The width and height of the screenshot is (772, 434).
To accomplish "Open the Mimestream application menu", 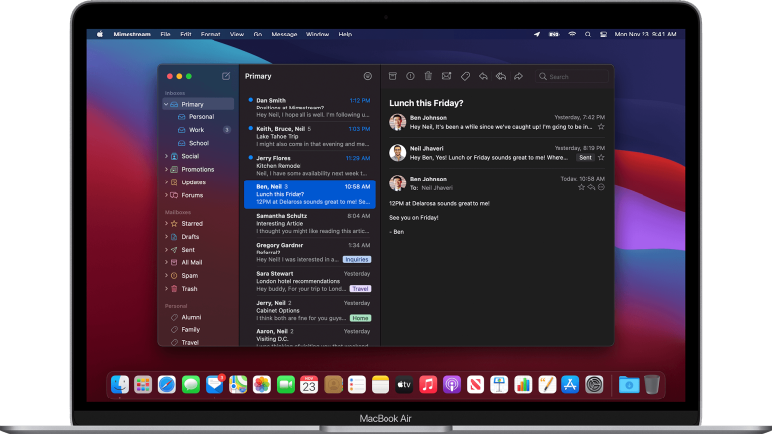I will point(131,35).
